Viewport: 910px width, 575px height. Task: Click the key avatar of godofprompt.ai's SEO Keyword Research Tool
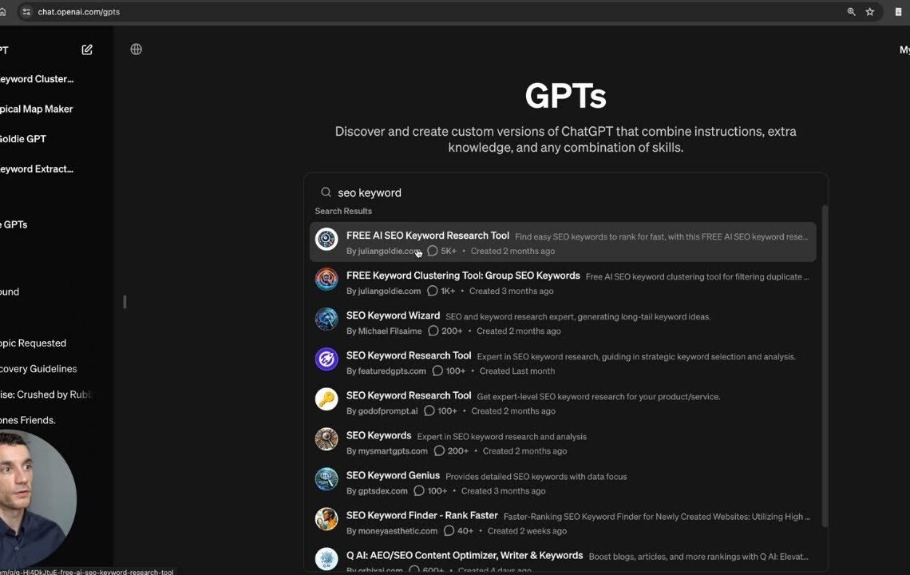[326, 399]
